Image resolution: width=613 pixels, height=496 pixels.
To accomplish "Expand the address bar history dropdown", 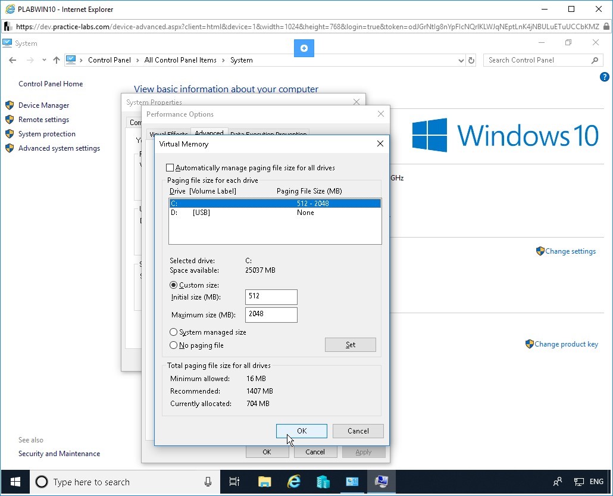I will click(x=461, y=61).
